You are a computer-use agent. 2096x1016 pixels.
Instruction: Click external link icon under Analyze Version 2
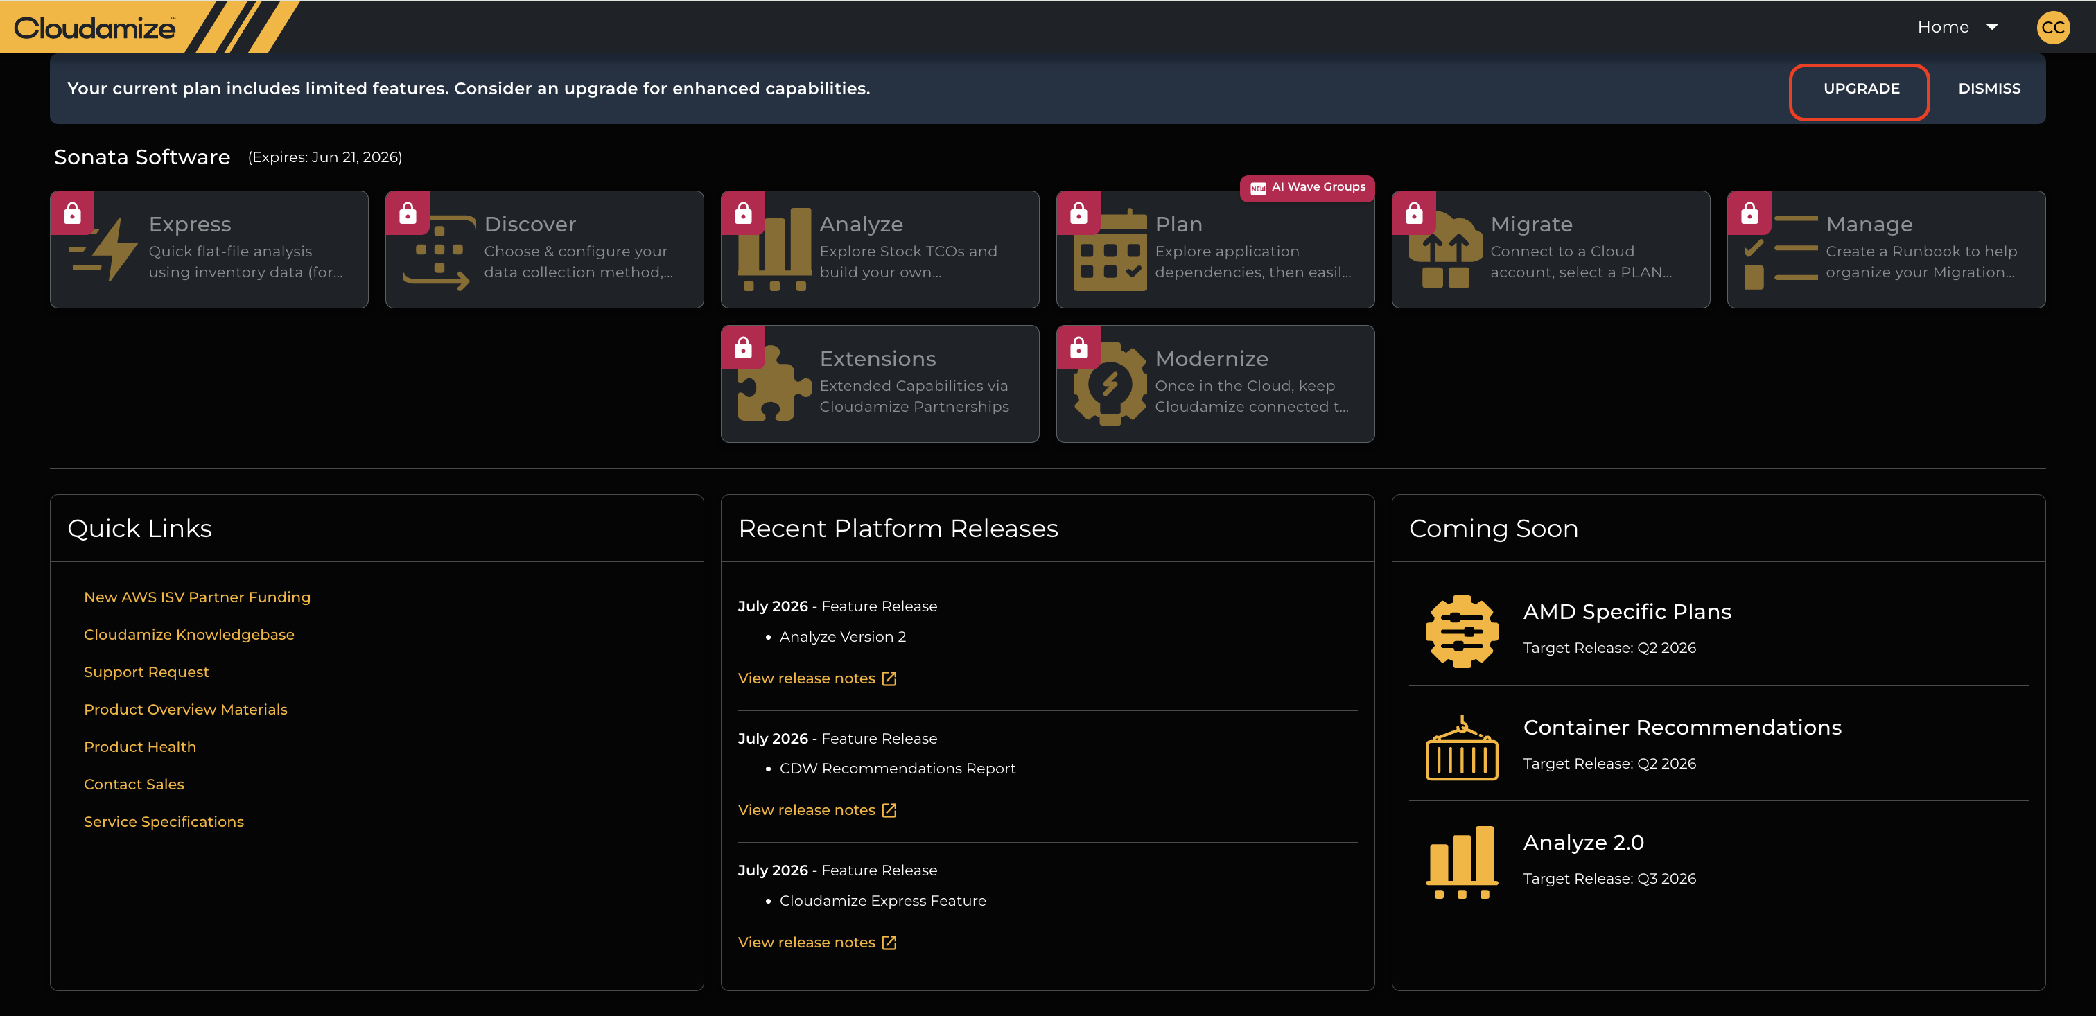pos(889,678)
